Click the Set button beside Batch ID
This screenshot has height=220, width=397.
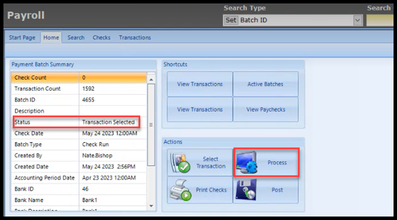click(x=231, y=20)
